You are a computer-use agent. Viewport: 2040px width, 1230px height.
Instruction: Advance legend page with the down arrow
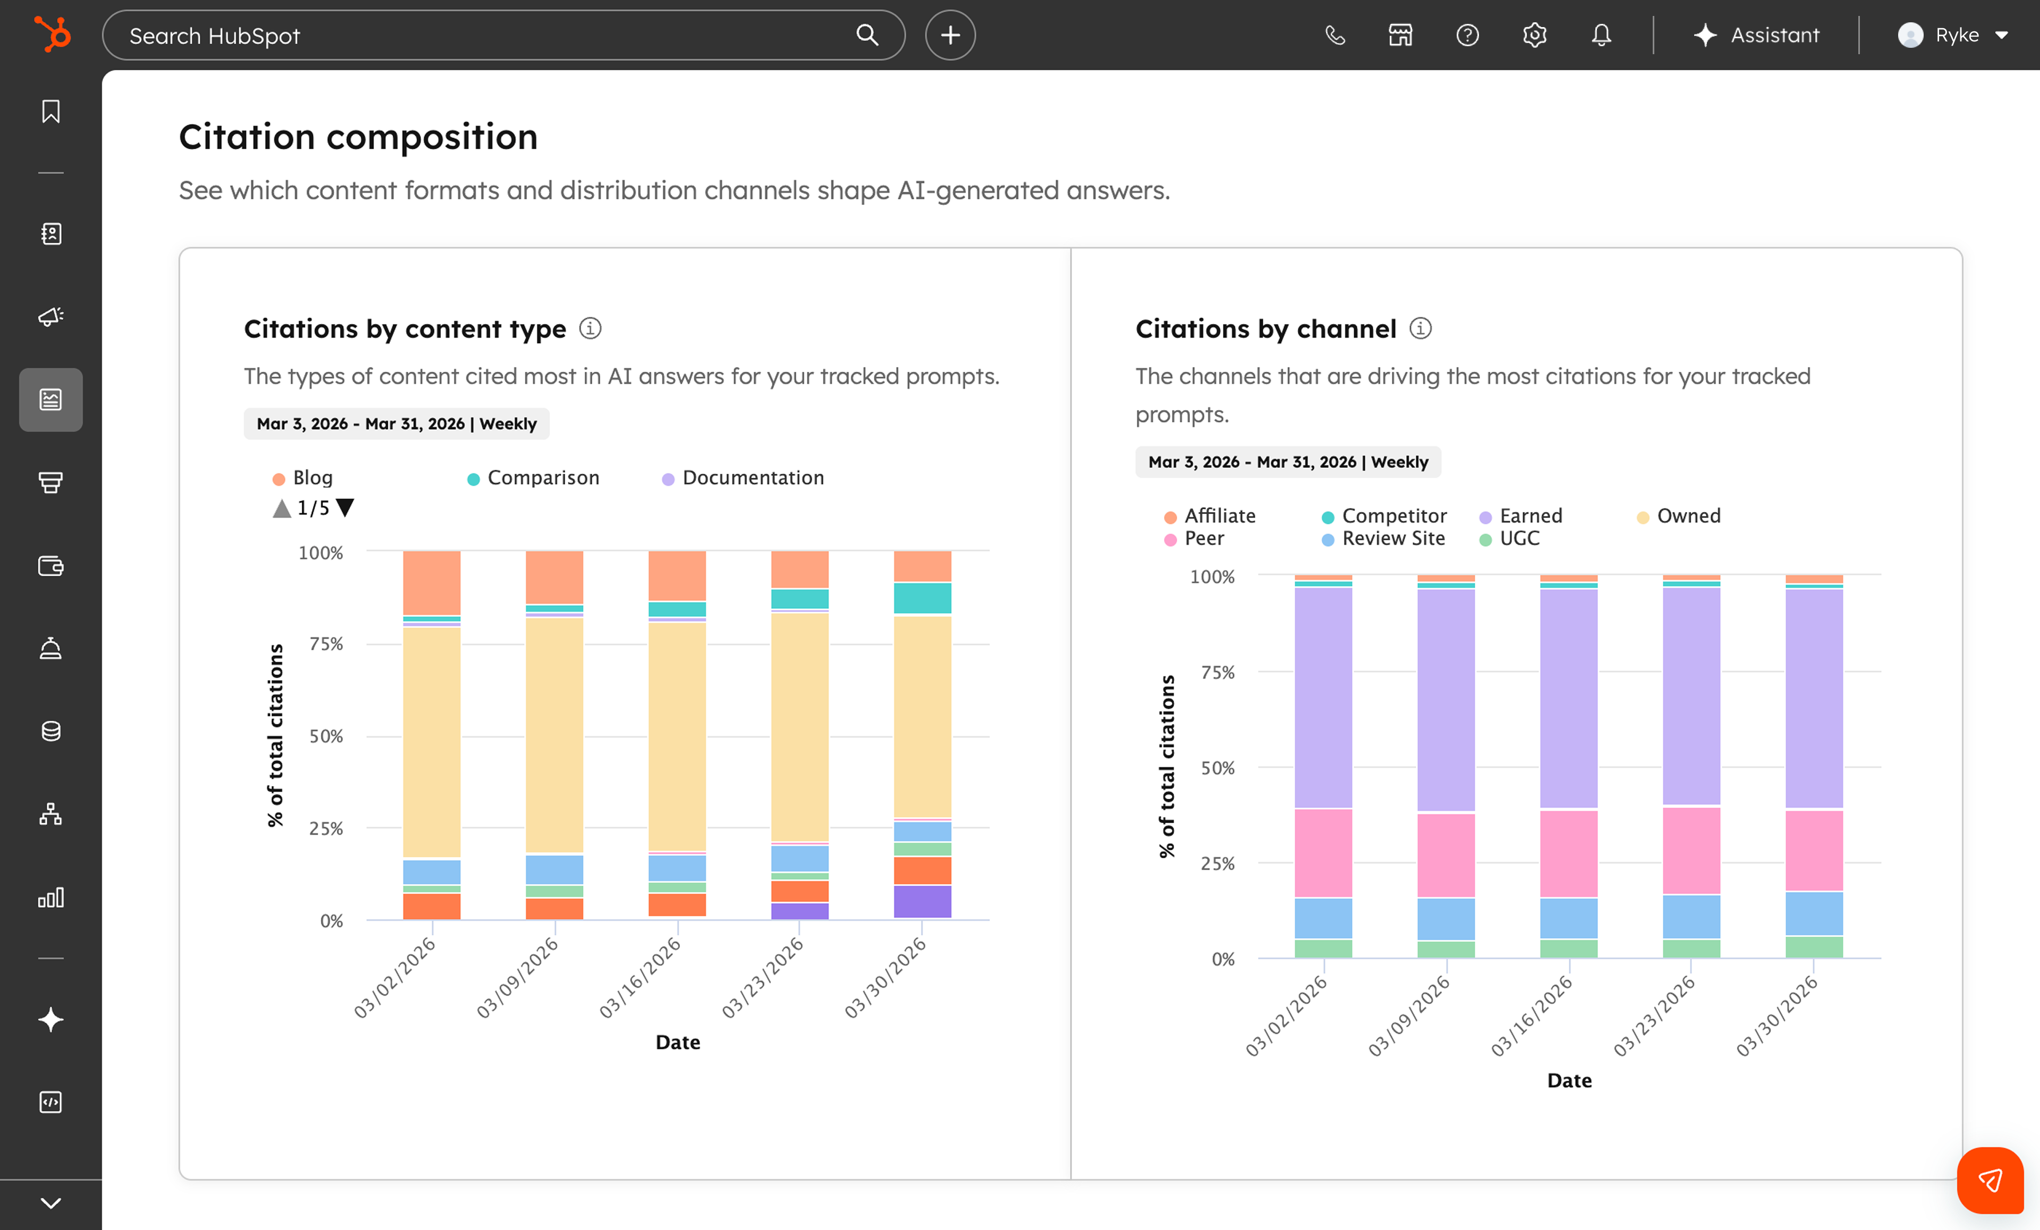[345, 507]
